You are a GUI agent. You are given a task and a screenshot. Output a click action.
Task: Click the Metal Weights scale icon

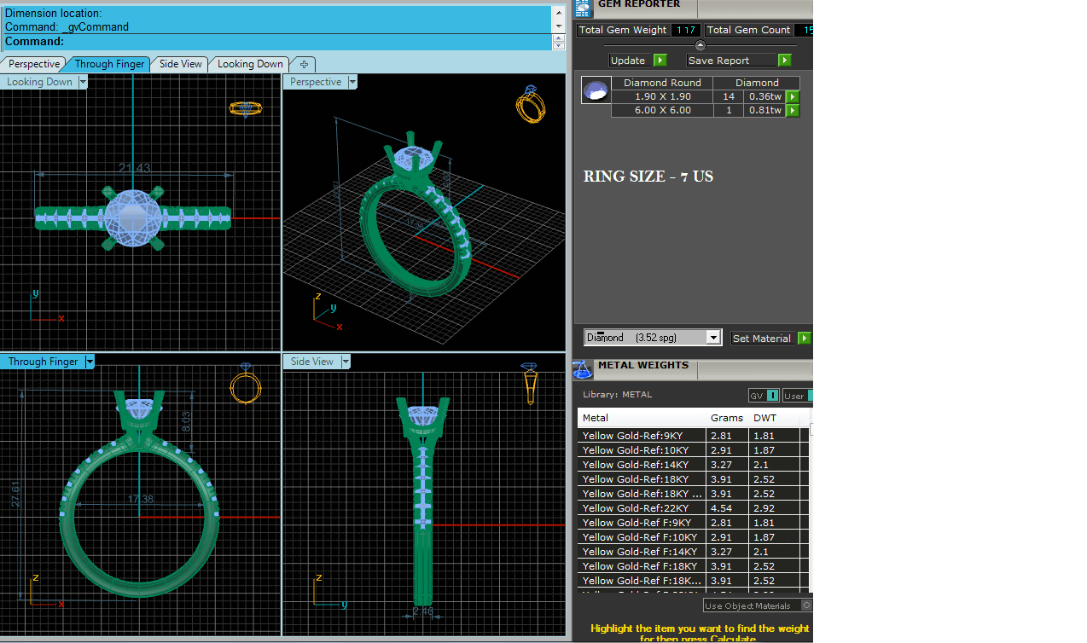(x=582, y=368)
